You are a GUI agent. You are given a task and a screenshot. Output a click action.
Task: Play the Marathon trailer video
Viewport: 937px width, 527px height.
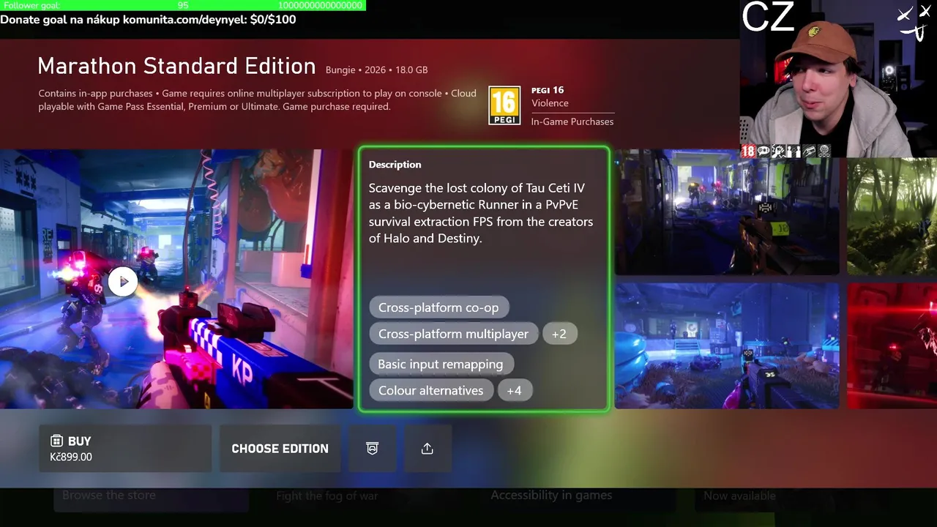[x=123, y=281]
